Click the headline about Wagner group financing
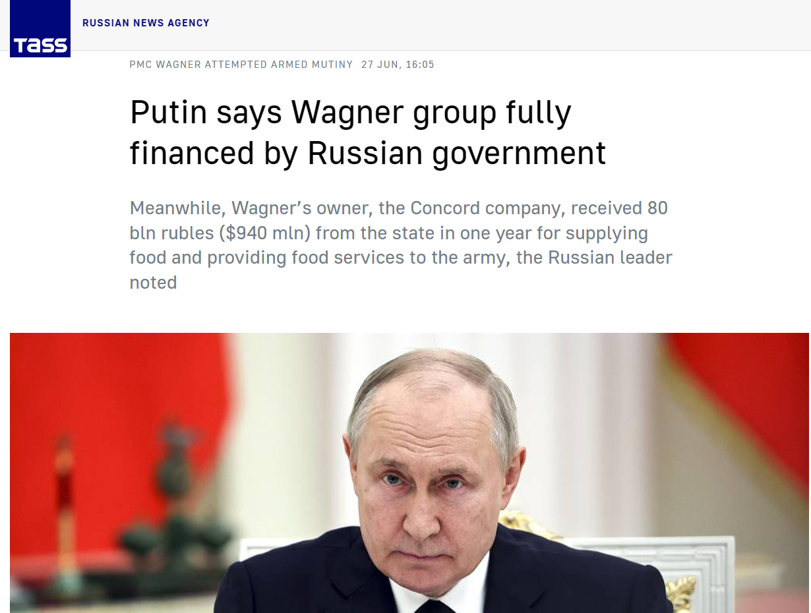811x613 pixels. click(x=368, y=132)
